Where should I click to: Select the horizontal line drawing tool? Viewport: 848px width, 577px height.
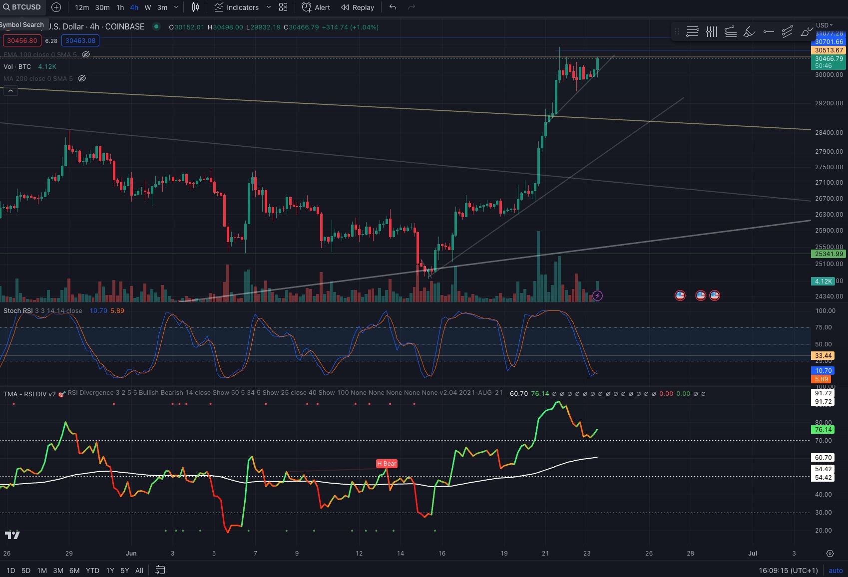(x=768, y=31)
